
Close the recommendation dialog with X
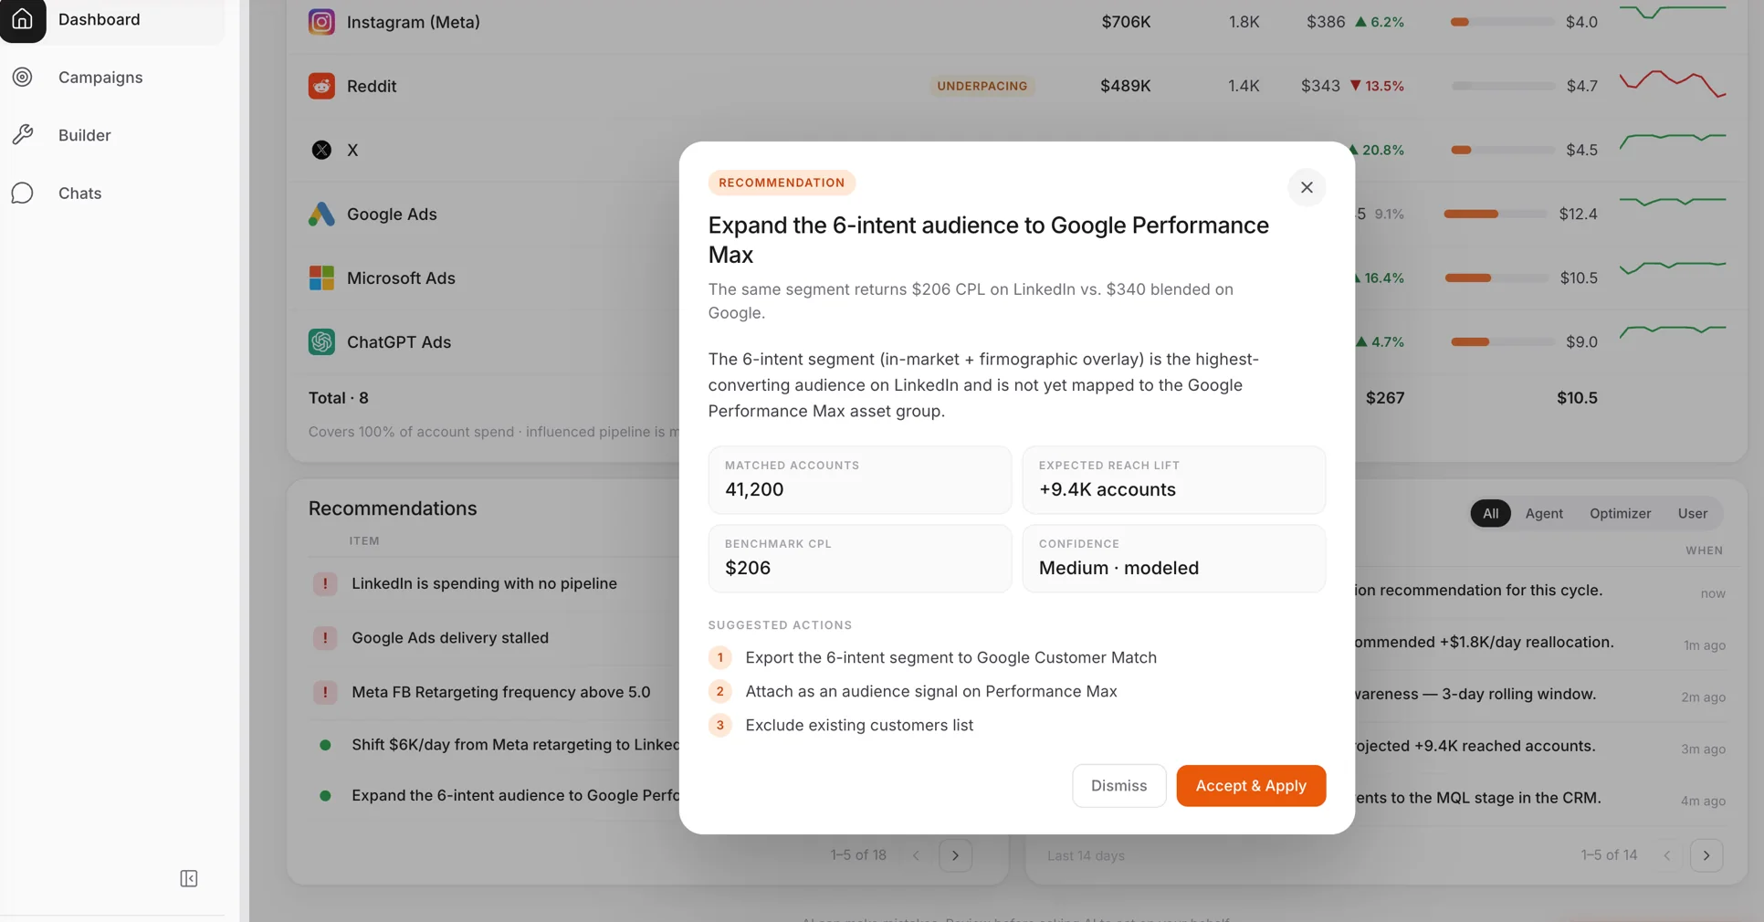point(1307,187)
